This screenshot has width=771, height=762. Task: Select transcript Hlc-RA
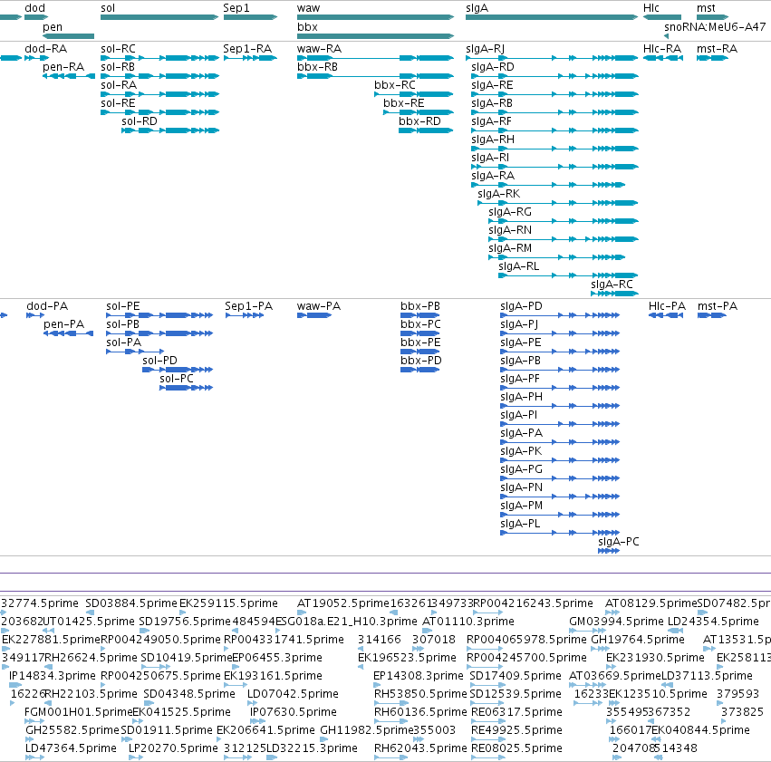tap(662, 49)
